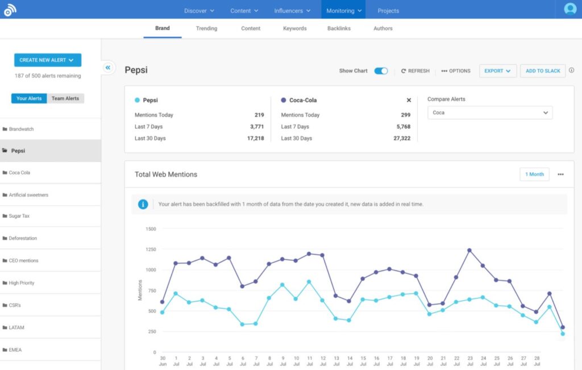Refresh the Pepsi alert data

(x=415, y=70)
